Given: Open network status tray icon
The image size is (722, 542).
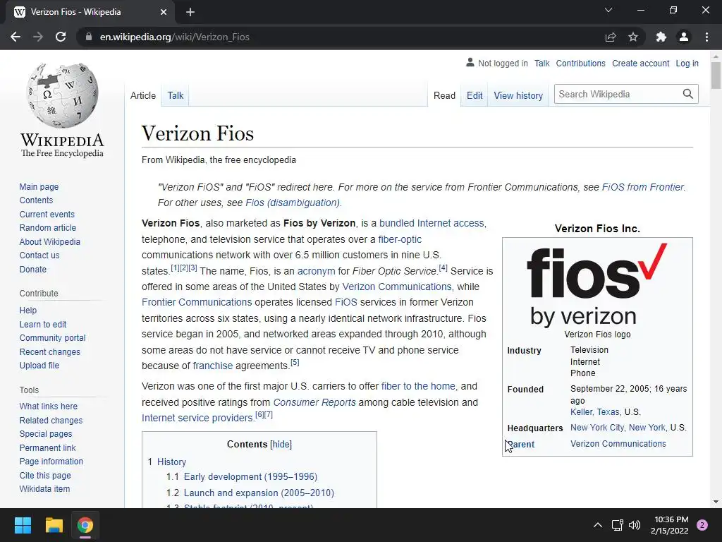Looking at the screenshot, I should (617, 525).
